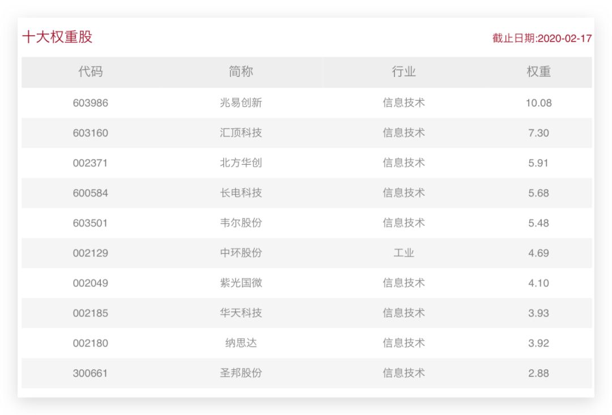Select the name 紫光国微
The height and width of the screenshot is (415, 612).
[241, 283]
